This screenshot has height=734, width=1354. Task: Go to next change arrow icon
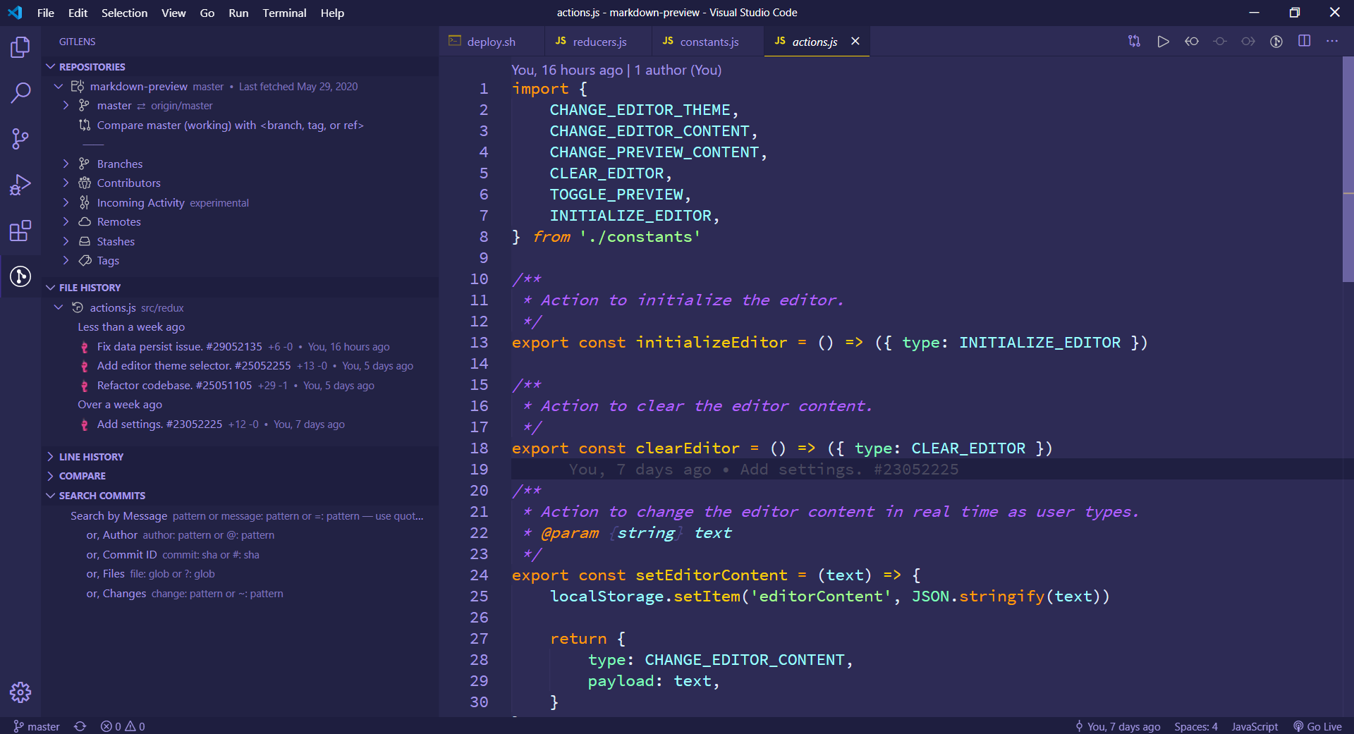1248,42
